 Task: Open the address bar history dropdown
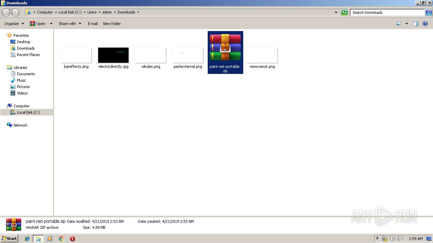[x=336, y=12]
